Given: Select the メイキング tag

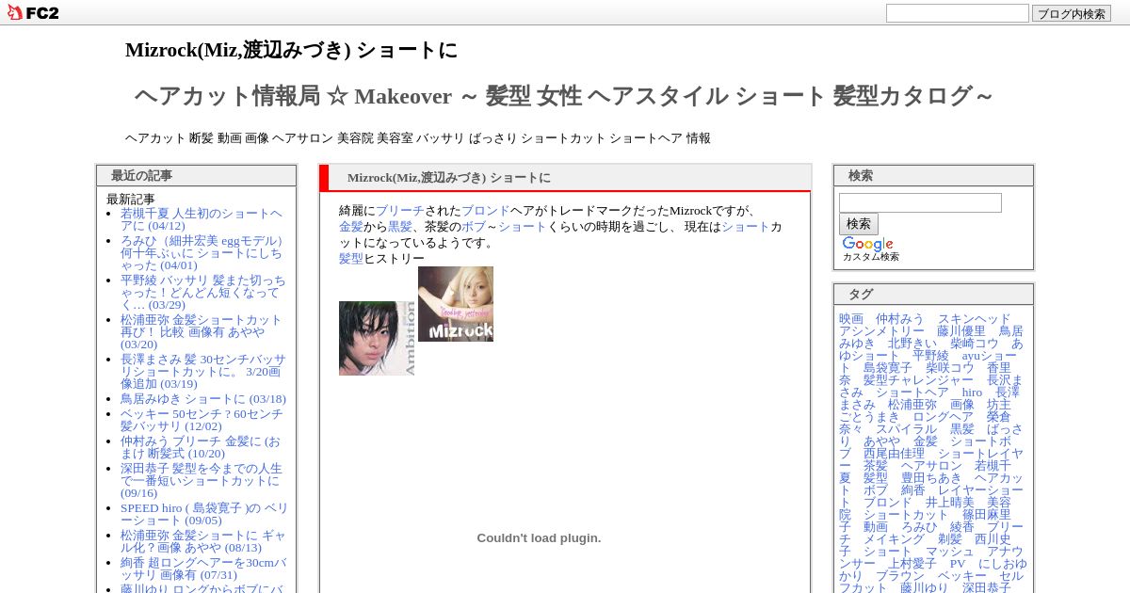Looking at the screenshot, I should coord(894,539).
